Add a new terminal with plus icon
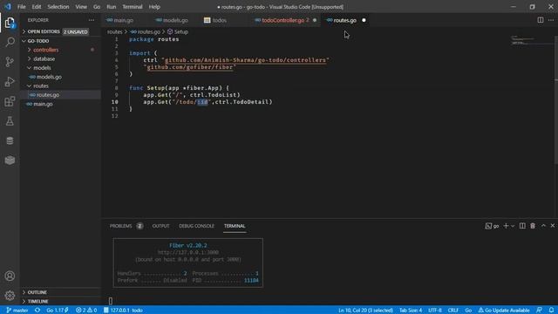Viewport: 558px width, 314px height. click(x=506, y=226)
